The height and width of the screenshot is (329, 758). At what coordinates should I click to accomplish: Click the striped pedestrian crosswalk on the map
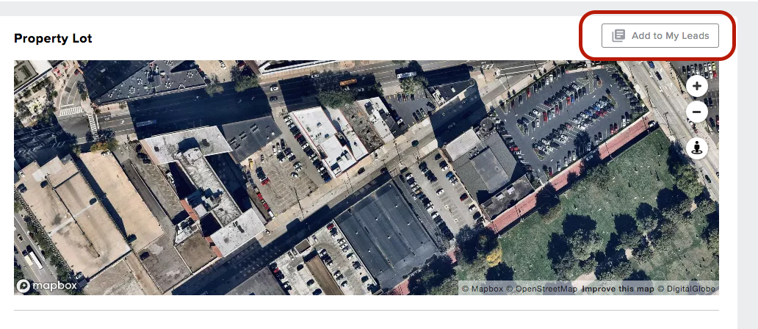point(71,111)
